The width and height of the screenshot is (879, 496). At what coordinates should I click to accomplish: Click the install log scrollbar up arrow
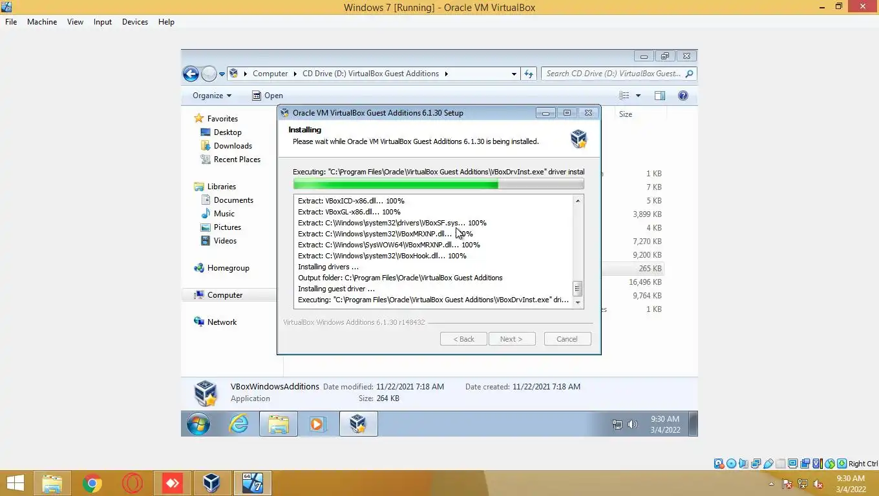tap(578, 201)
